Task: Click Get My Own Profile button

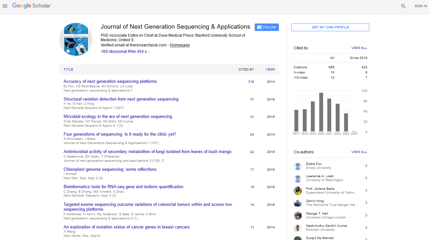Action: [x=330, y=27]
